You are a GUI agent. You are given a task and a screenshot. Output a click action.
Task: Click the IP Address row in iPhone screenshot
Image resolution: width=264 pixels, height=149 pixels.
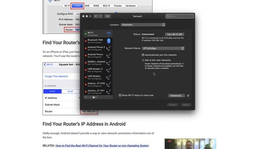pyautogui.click(x=61, y=98)
